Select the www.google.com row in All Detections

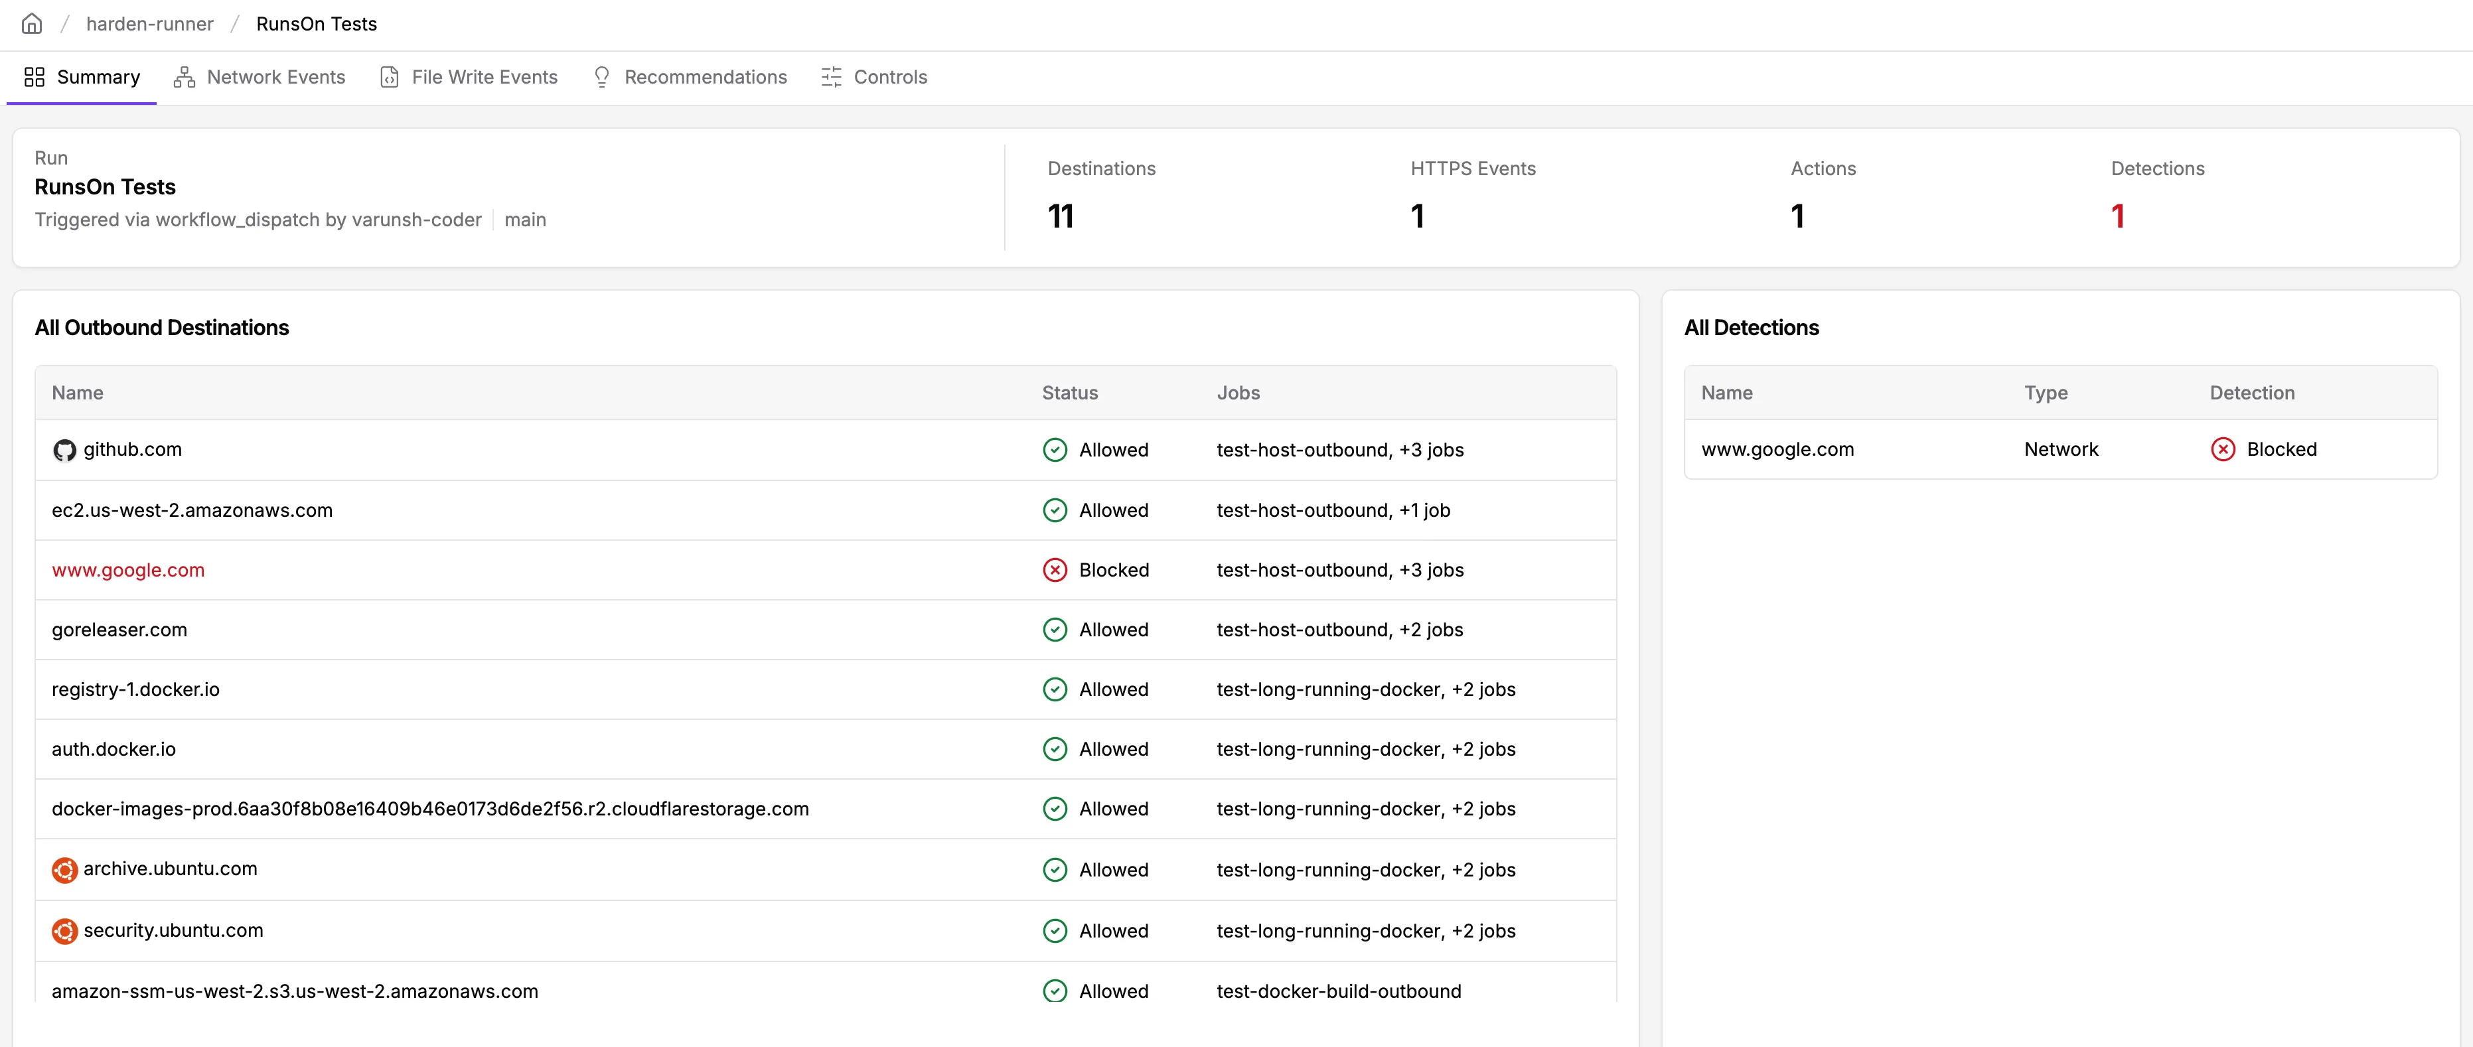pyautogui.click(x=1777, y=449)
